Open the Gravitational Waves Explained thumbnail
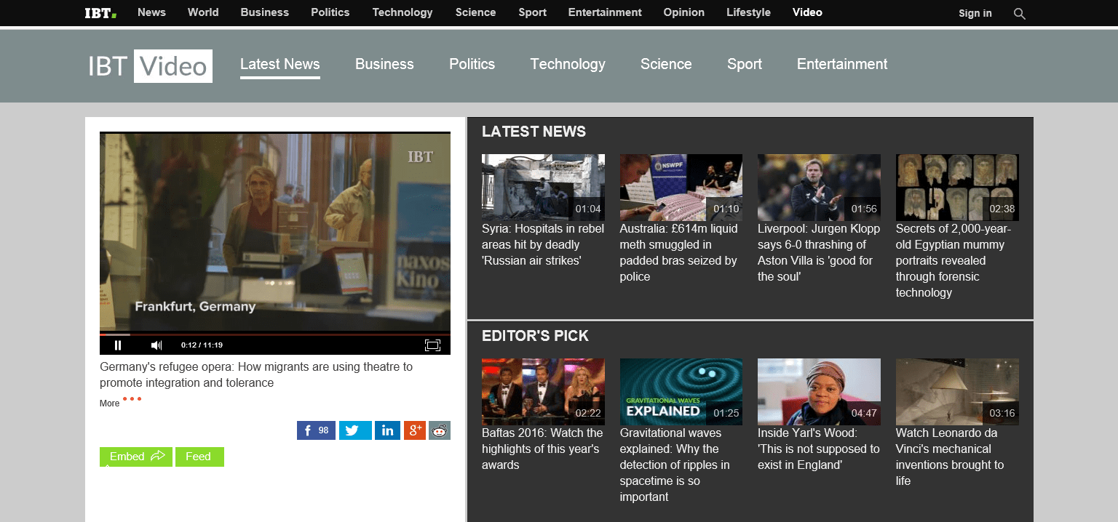 681,392
